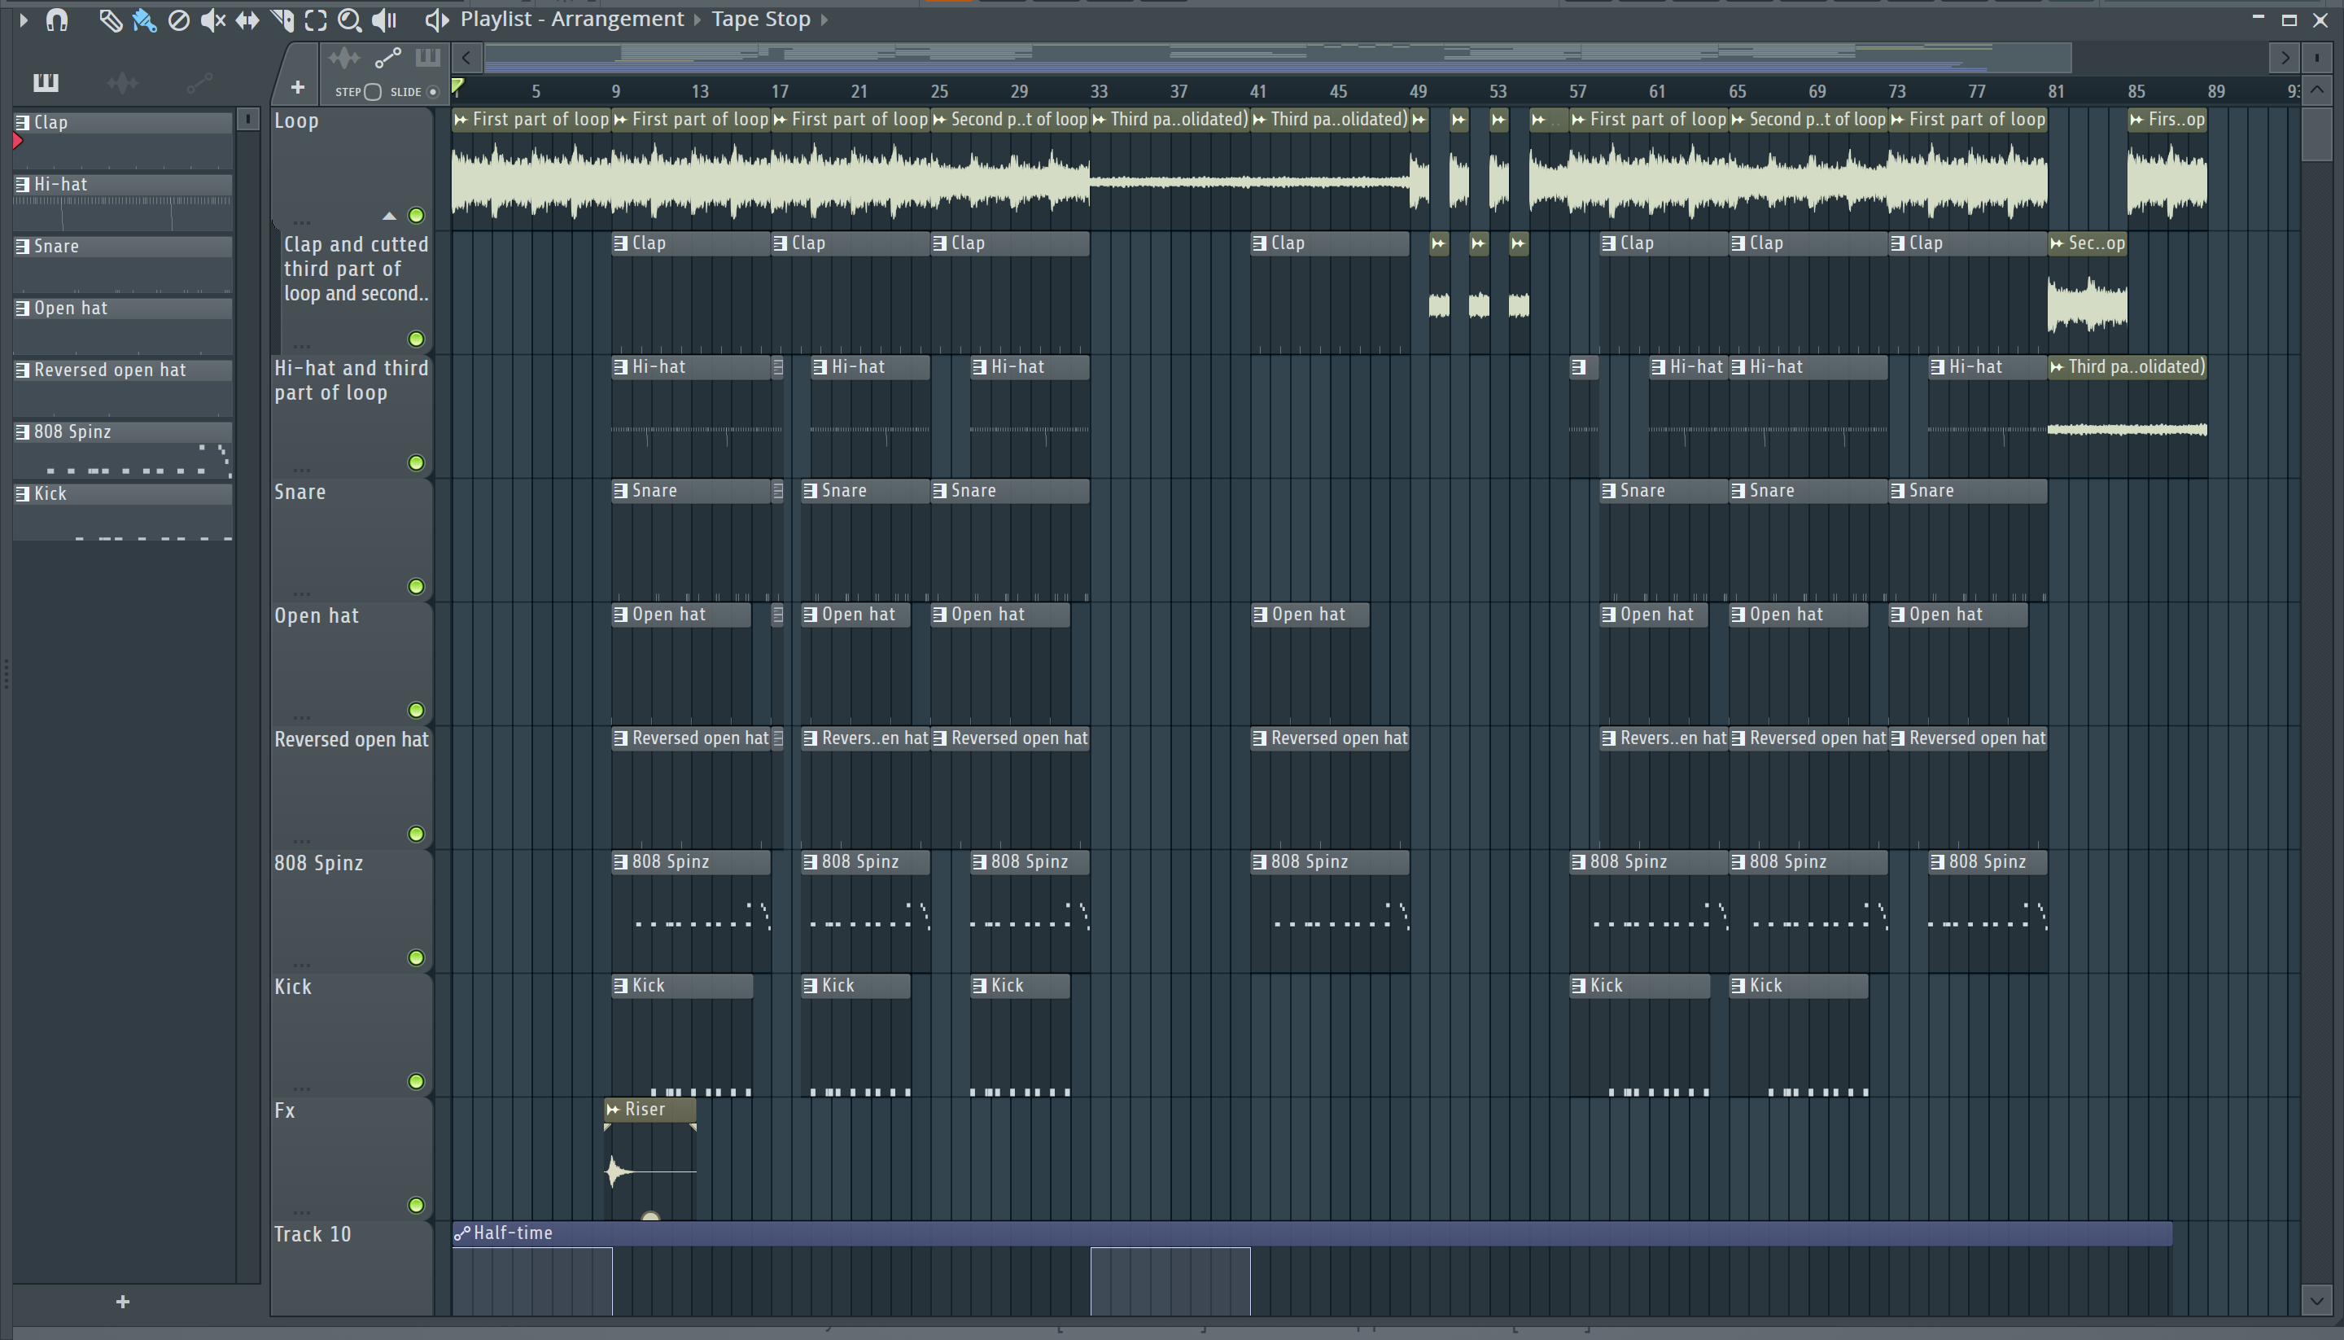Select the Mute tool

(212, 20)
